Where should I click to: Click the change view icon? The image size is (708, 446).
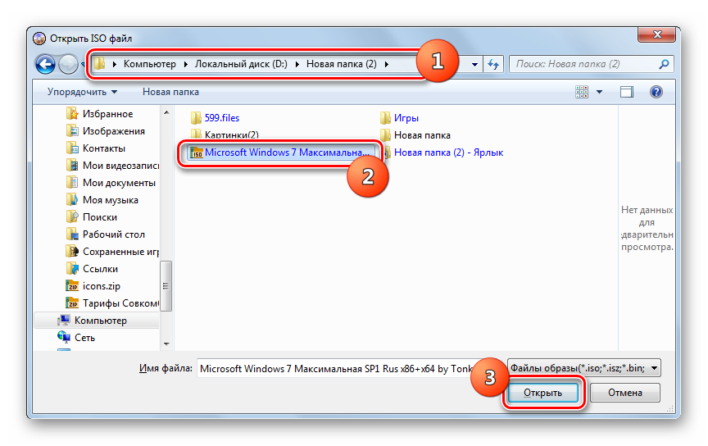582,92
